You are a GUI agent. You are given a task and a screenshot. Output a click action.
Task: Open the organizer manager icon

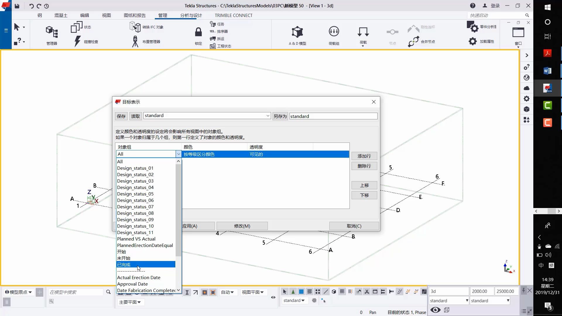pos(52,32)
